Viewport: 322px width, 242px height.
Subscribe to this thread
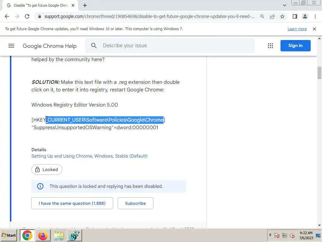pos(136,203)
